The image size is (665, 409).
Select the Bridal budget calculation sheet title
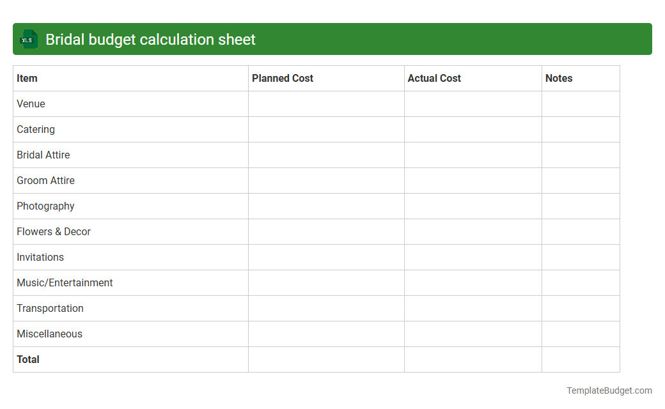148,39
